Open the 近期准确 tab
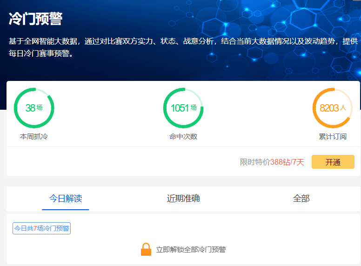Image resolution: width=361 pixels, height=266 pixels. click(183, 199)
